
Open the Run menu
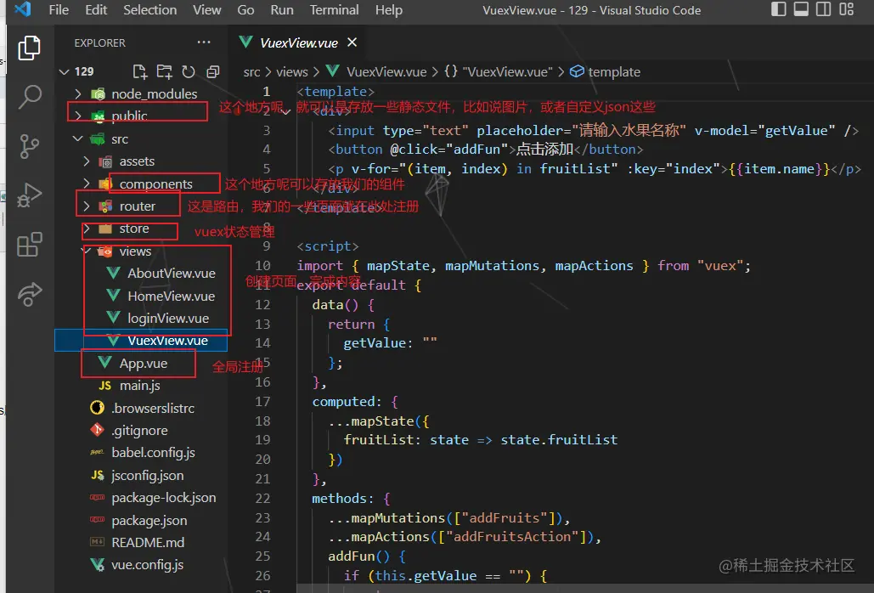coord(282,10)
